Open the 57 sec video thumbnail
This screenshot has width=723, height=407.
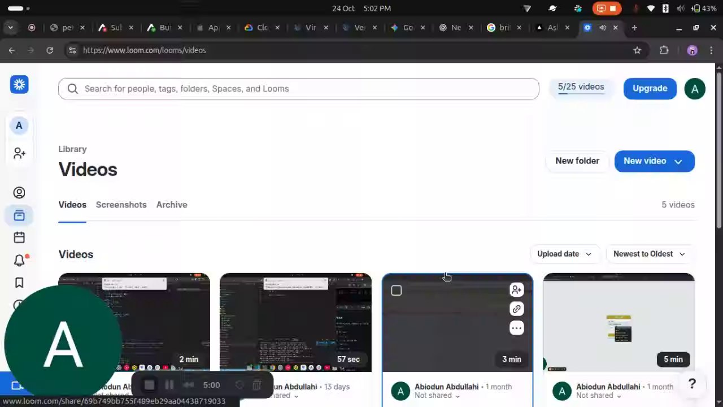click(x=295, y=322)
